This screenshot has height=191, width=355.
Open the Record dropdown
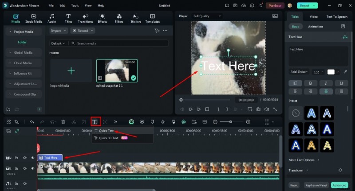[83, 31]
